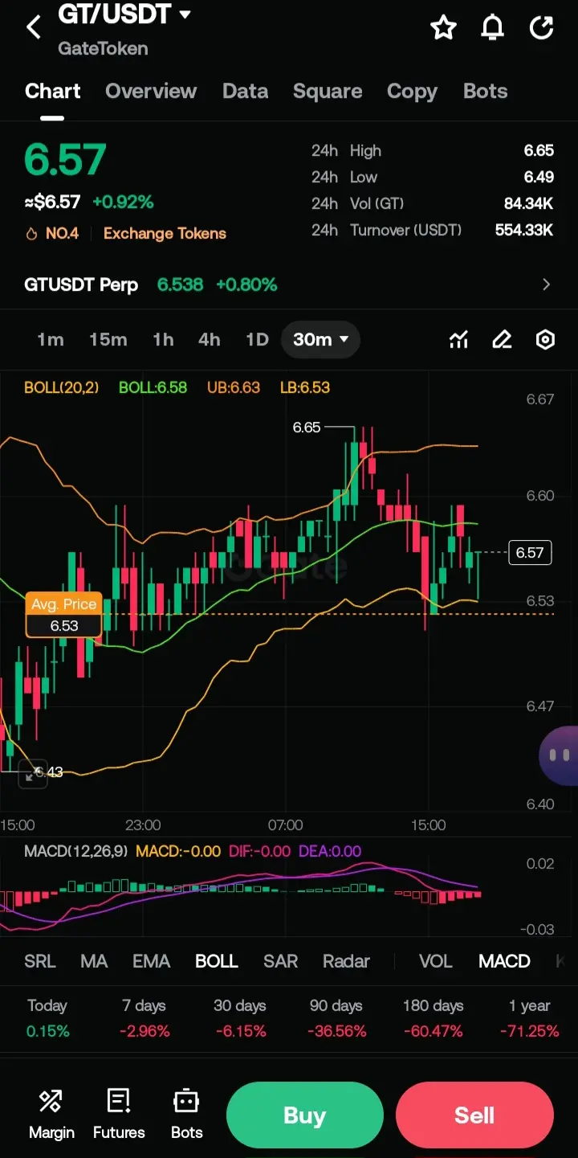
Task: Tap the flame NO.4 ranking icon
Action: (x=32, y=234)
